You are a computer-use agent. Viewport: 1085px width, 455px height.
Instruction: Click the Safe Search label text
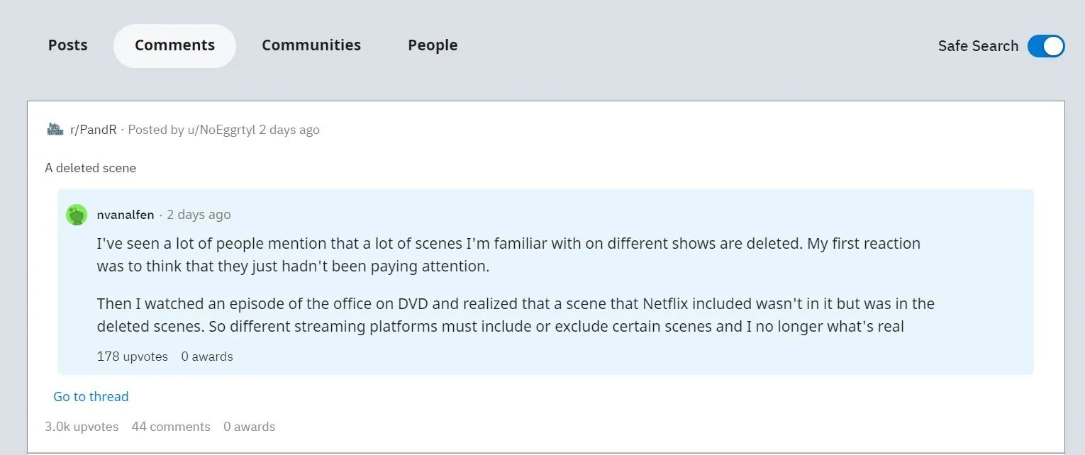pyautogui.click(x=978, y=46)
